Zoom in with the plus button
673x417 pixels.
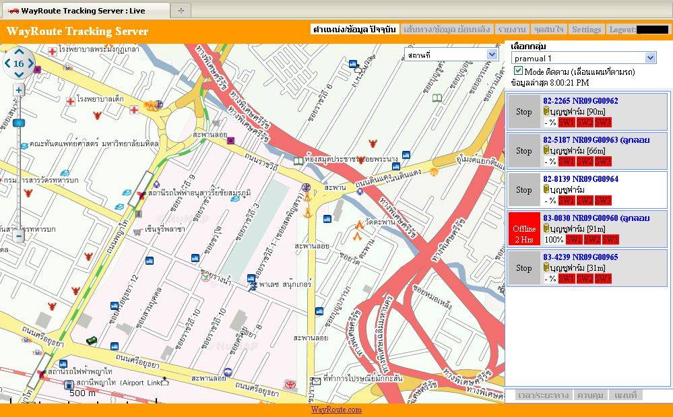pos(19,90)
